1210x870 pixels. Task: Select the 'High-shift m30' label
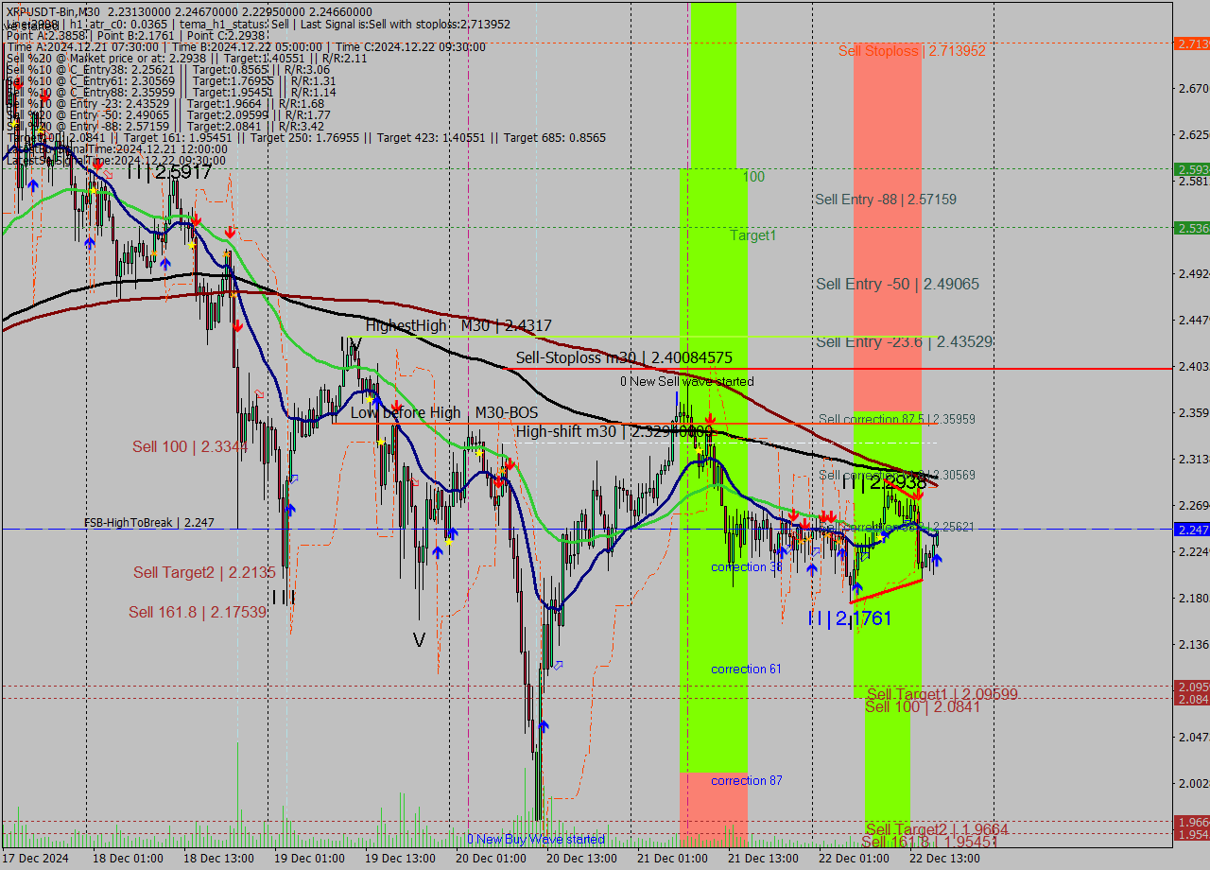565,432
